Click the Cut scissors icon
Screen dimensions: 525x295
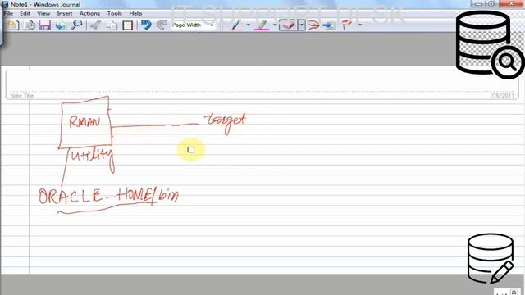pos(96,25)
